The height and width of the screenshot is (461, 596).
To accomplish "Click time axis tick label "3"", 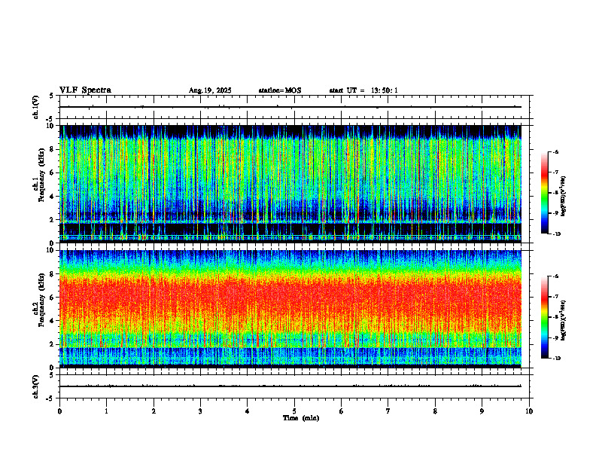I will tap(200, 411).
